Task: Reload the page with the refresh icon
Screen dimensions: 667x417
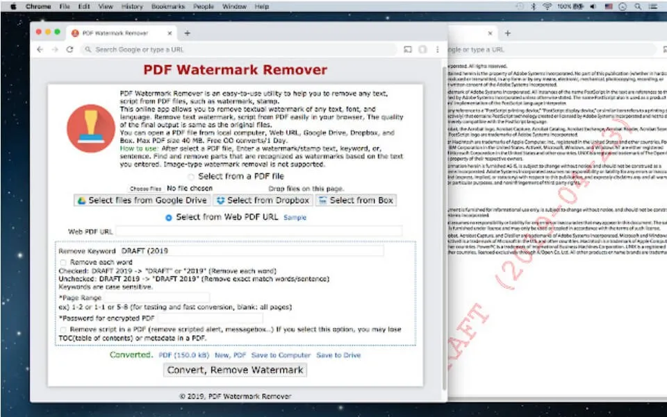Action: (x=69, y=50)
